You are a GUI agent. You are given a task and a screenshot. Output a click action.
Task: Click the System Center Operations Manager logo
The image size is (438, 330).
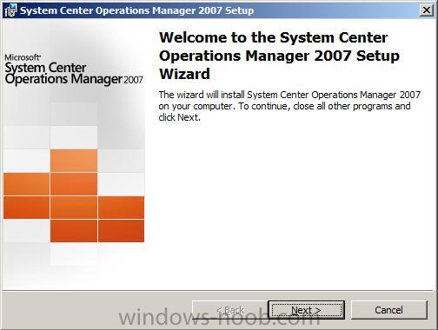(x=74, y=70)
